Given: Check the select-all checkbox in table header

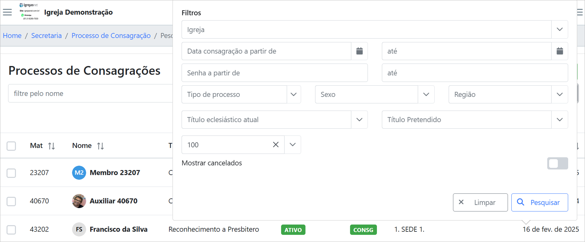Looking at the screenshot, I should pyautogui.click(x=11, y=146).
